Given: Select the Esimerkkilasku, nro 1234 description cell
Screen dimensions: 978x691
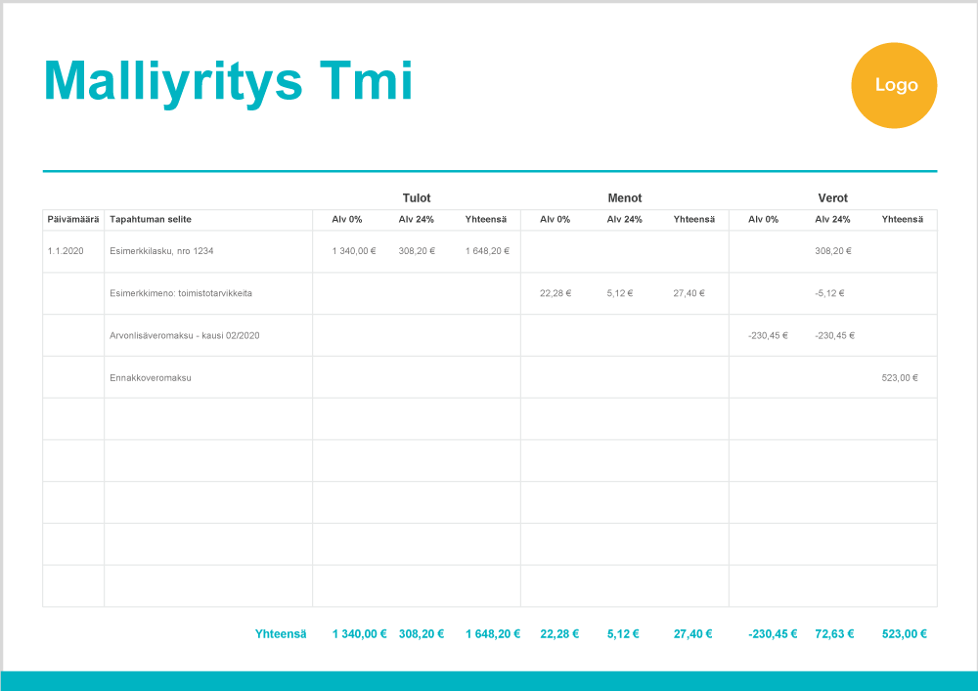Looking at the screenshot, I should 161,251.
